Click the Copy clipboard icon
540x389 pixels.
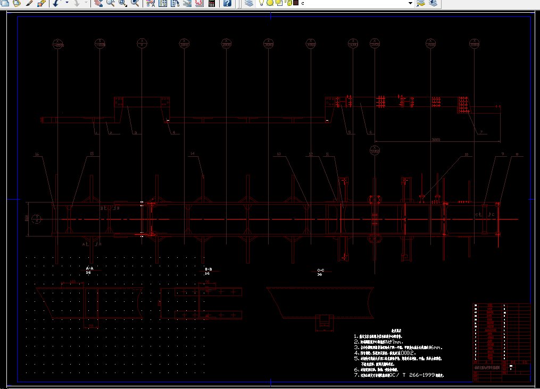(4, 3)
